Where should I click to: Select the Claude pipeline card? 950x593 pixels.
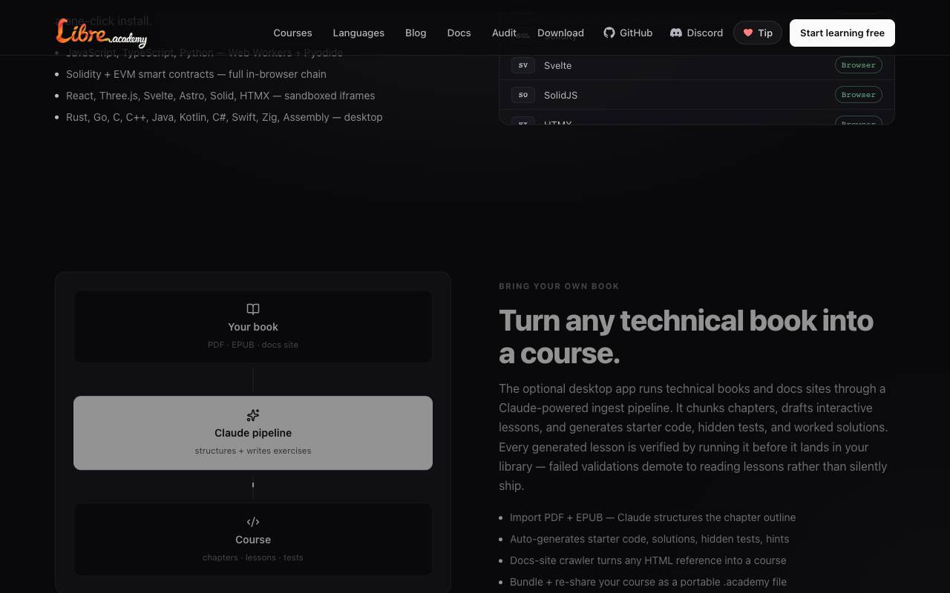pyautogui.click(x=253, y=433)
